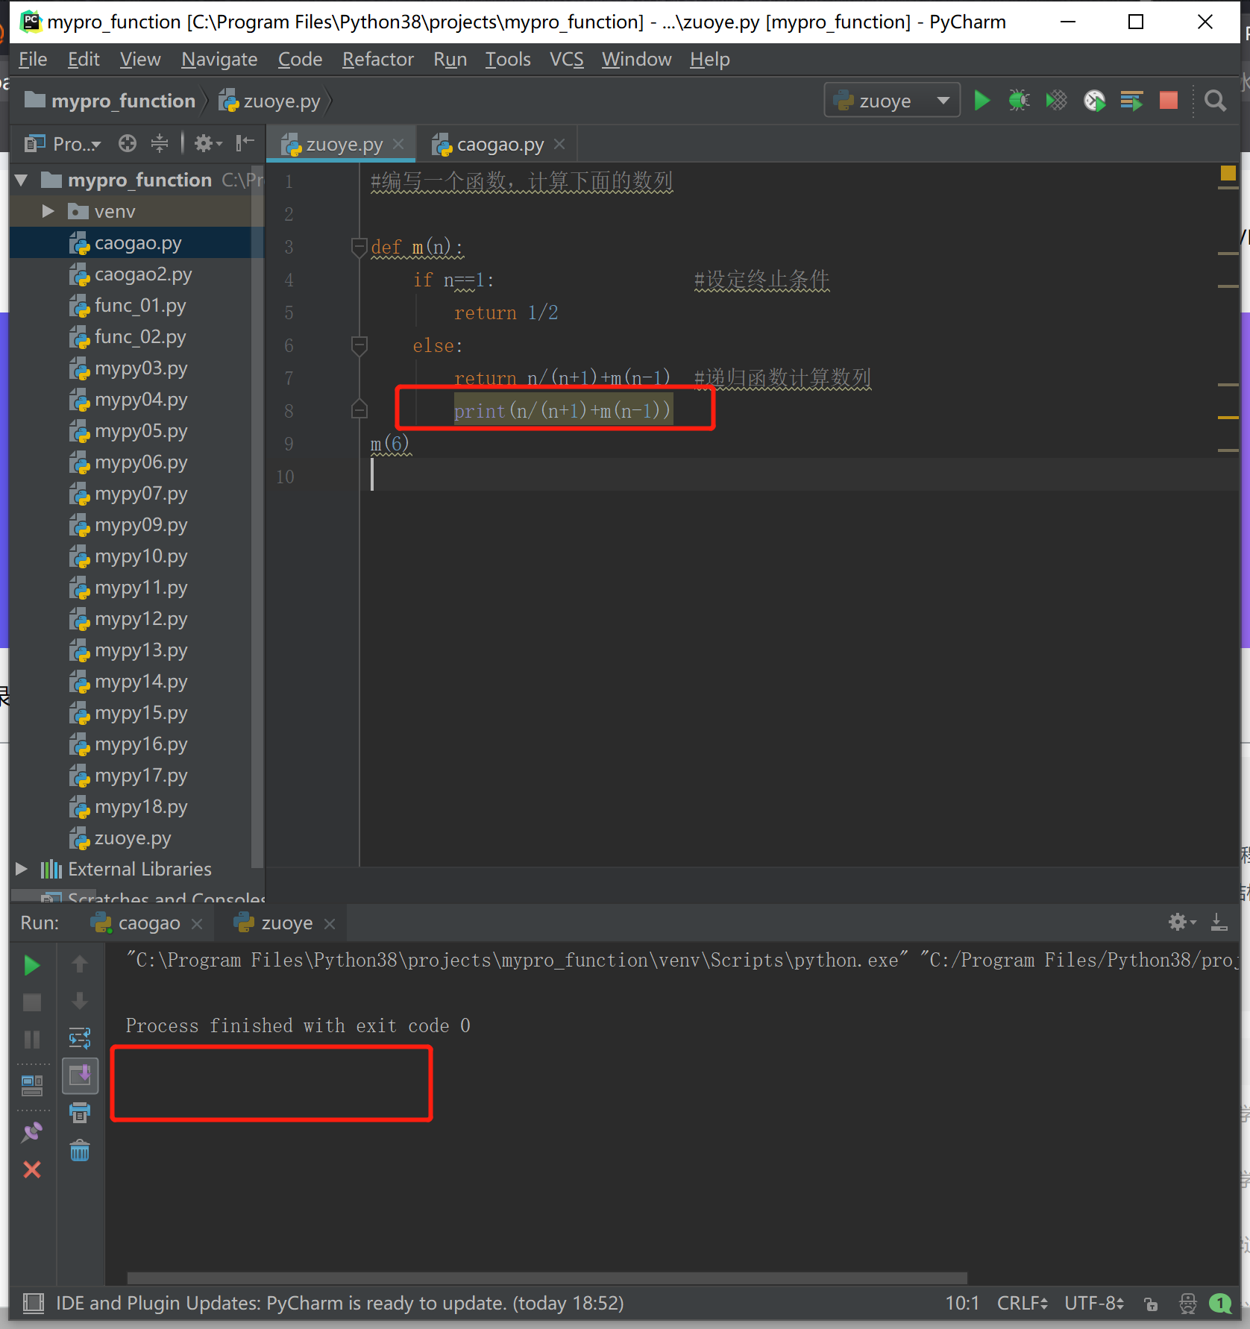Change line separator CRLF in the status bar

1022,1303
